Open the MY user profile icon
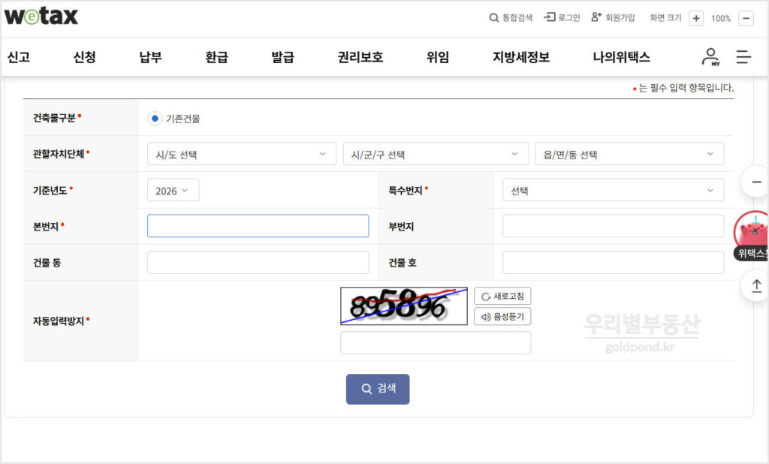Viewport: 769px width, 464px height. point(710,57)
